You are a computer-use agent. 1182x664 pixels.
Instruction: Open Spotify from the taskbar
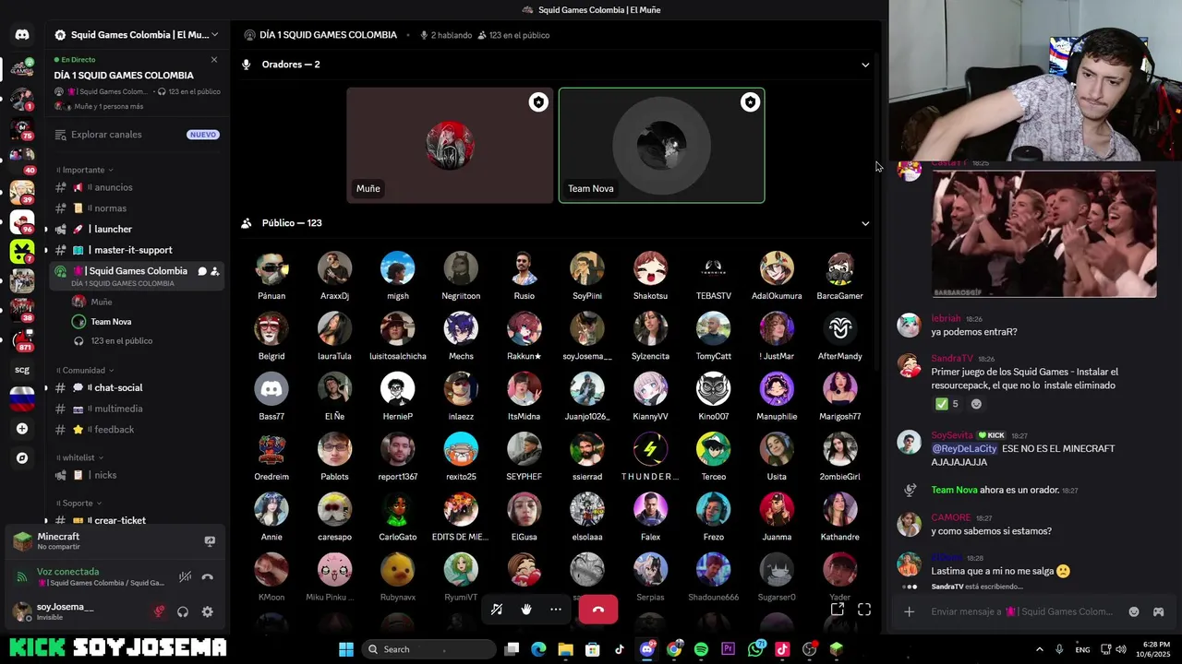tap(701, 649)
